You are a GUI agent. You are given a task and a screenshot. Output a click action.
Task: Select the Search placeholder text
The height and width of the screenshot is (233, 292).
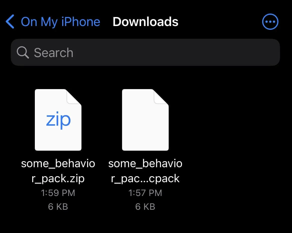(54, 53)
